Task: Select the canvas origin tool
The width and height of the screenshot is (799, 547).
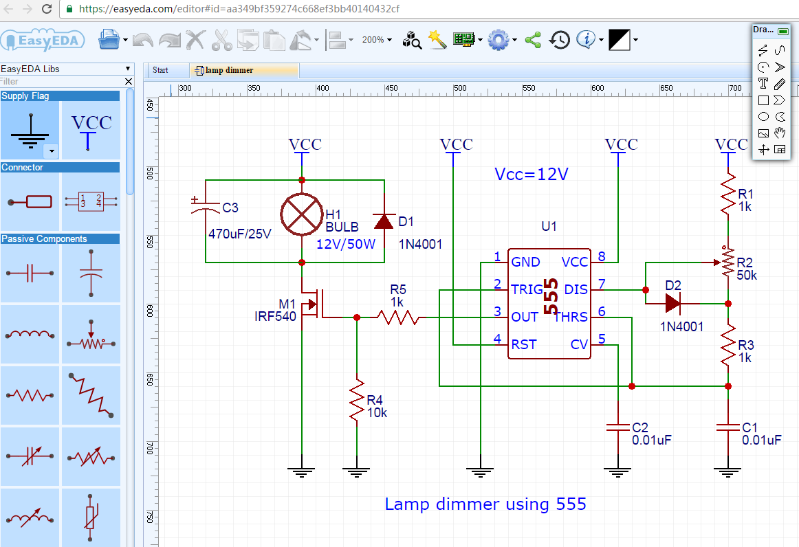Action: click(x=763, y=149)
